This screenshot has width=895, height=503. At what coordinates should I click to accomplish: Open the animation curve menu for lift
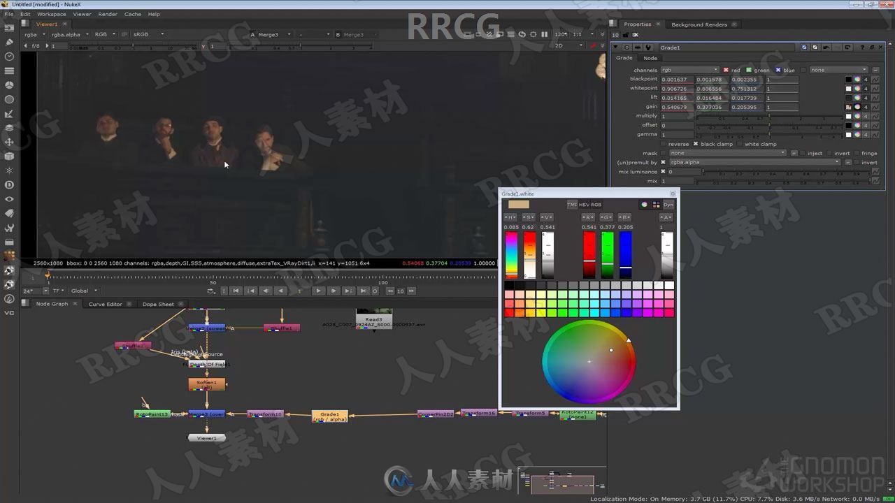coord(875,98)
